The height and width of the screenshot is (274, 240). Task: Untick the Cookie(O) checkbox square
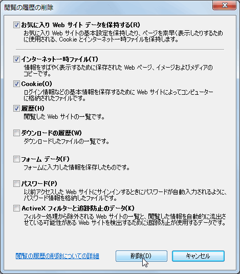tap(16, 84)
